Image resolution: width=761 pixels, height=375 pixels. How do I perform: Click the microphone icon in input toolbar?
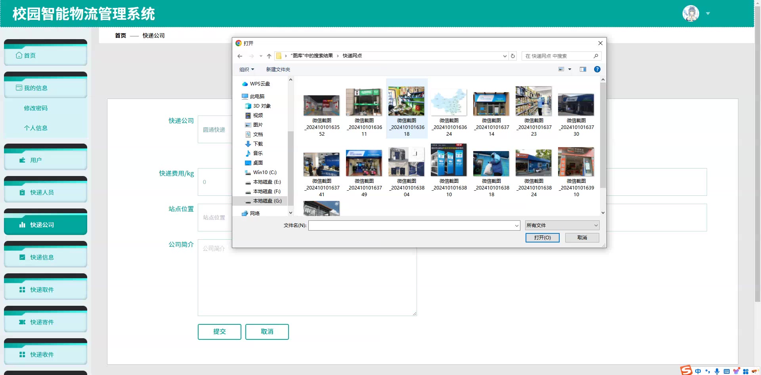717,371
